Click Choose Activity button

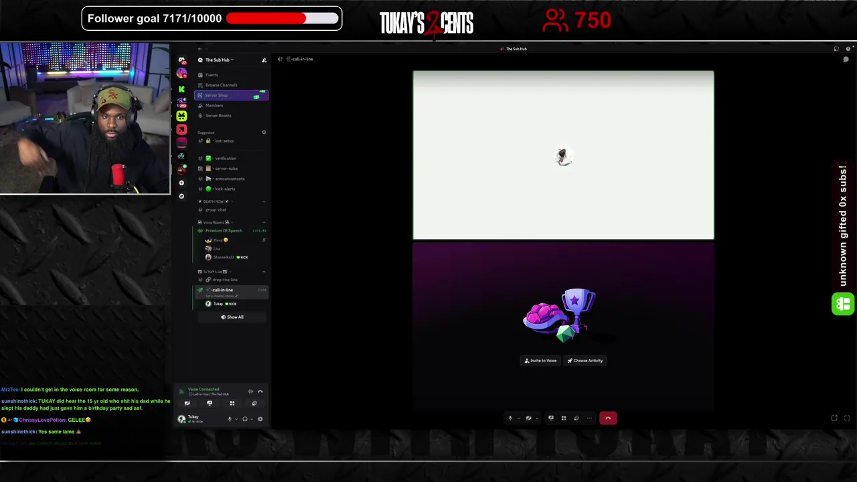click(585, 361)
